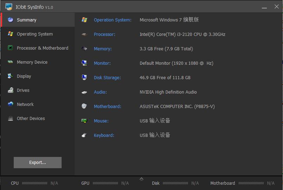Click the IObit SysInfo app logo icon

coord(9,7)
